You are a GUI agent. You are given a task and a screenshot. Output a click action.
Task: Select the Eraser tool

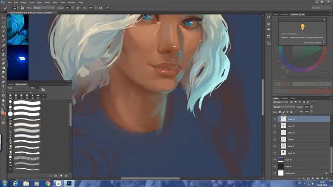pyautogui.click(x=3, y=63)
